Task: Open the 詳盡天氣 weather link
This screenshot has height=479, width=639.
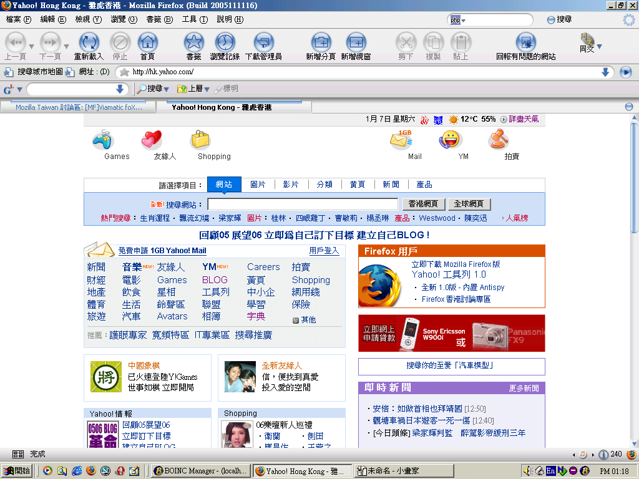Action: (523, 119)
